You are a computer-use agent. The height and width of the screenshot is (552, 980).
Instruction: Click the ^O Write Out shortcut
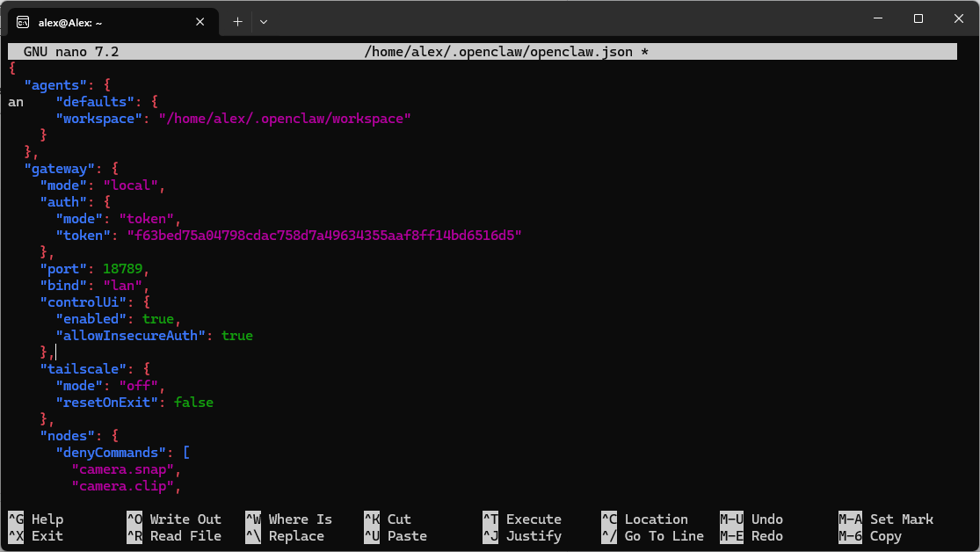(174, 519)
